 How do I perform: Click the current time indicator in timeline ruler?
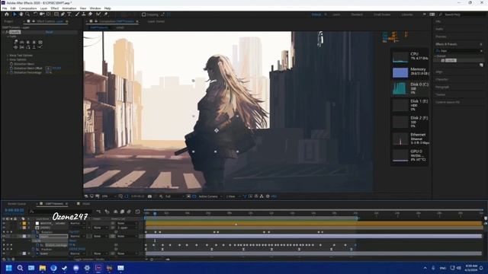click(155, 213)
